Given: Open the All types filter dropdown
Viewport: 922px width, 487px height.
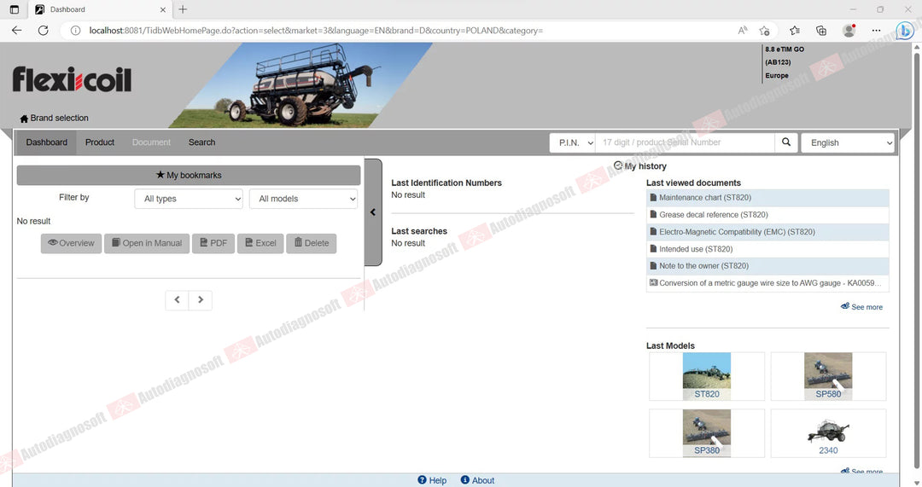Looking at the screenshot, I should (x=189, y=199).
